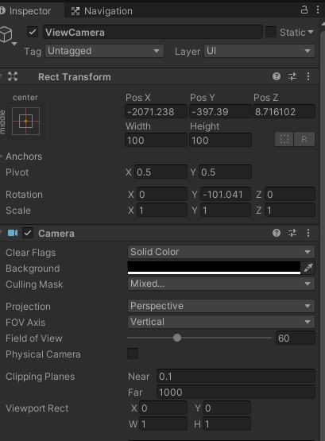This screenshot has width=325, height=441.
Task: Click the Near clipping plane field
Action: [236, 376]
